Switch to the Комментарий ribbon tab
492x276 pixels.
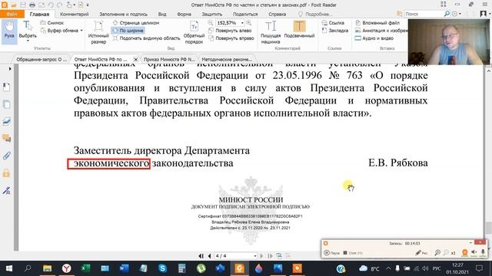pos(75,14)
